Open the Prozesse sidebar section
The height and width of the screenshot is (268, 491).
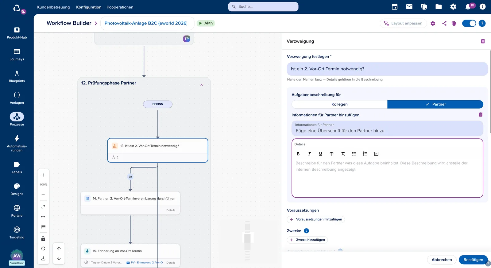point(17,119)
